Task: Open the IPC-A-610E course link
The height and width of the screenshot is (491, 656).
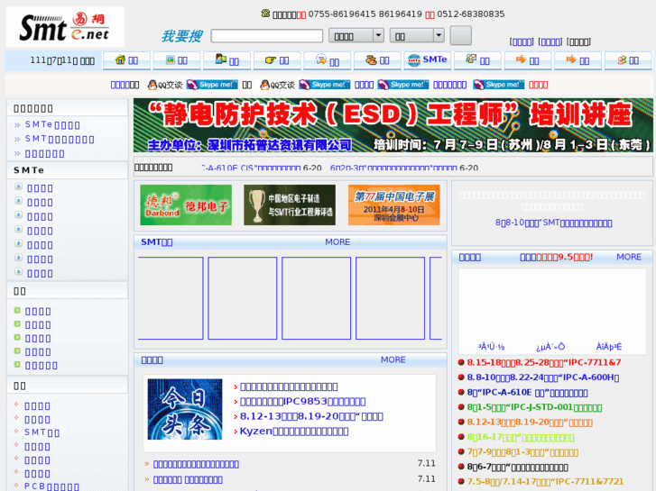Action: click(x=527, y=393)
